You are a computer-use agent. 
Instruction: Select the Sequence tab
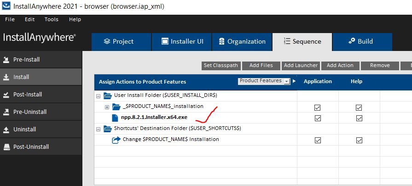click(x=302, y=42)
